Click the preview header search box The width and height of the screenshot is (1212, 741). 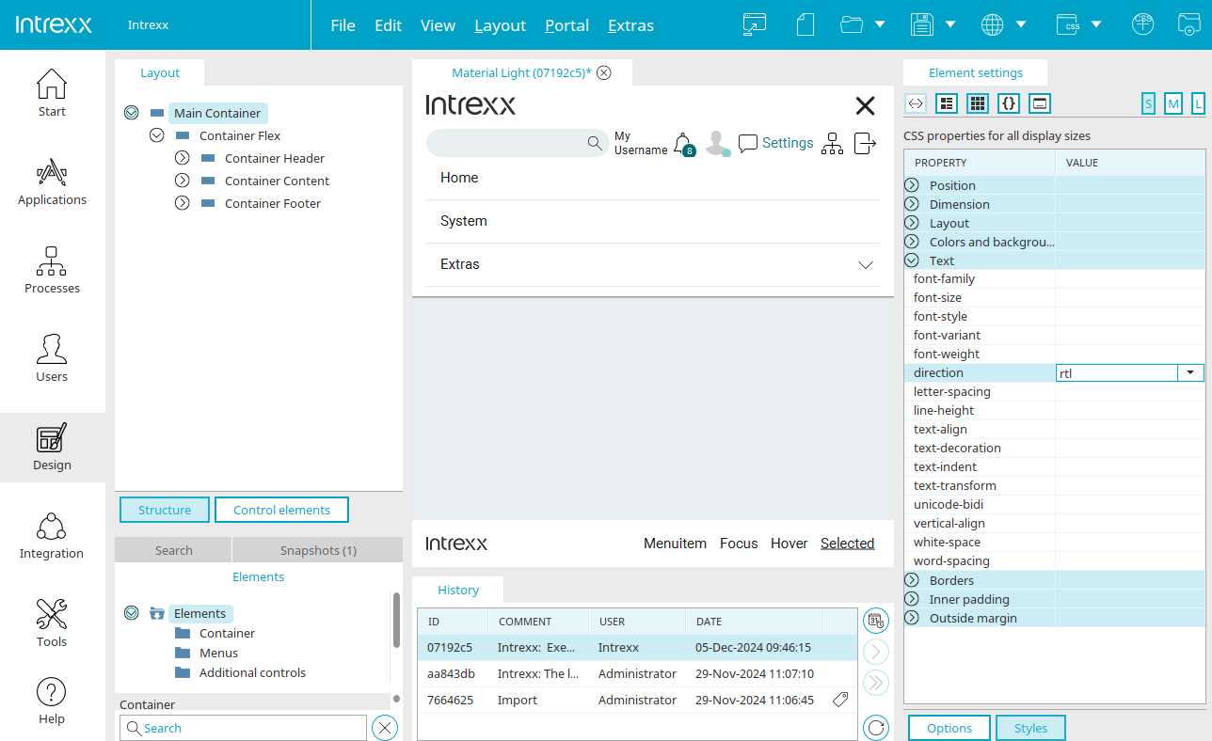(518, 143)
